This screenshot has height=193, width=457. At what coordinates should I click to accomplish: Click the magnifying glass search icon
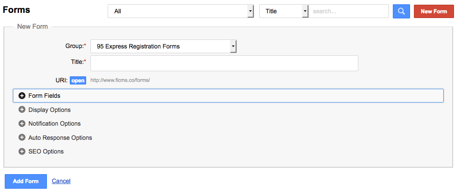[x=401, y=11]
